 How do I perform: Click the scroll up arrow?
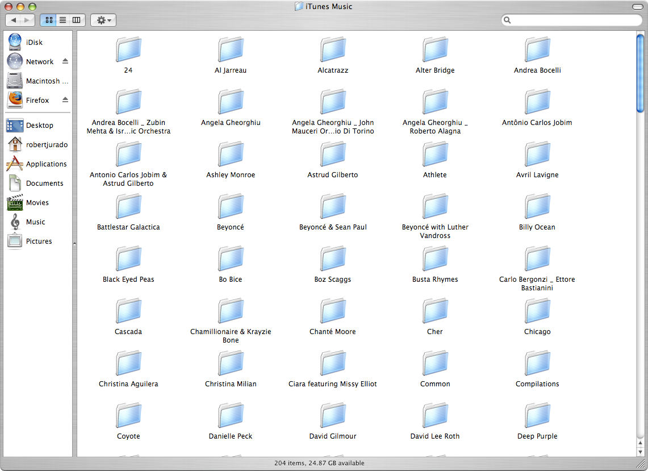(x=640, y=444)
